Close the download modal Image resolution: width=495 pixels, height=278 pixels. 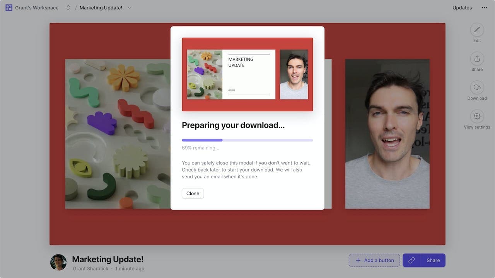tap(193, 193)
